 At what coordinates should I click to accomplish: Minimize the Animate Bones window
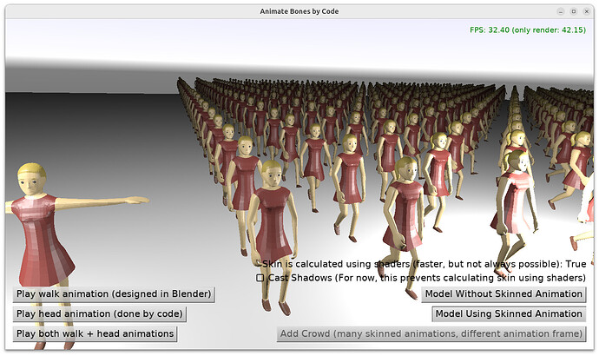pos(559,11)
